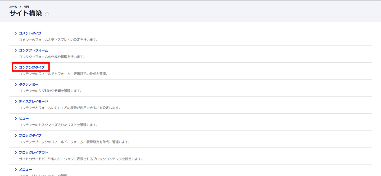This screenshot has width=381, height=176.
Task: Open the ディスプレイモード link
Action: click(x=33, y=101)
